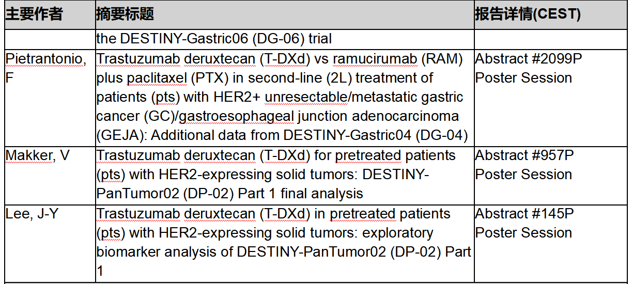Image resolution: width=633 pixels, height=284 pixels.
Task: Click the Abstract #2099P text
Action: pos(528,59)
